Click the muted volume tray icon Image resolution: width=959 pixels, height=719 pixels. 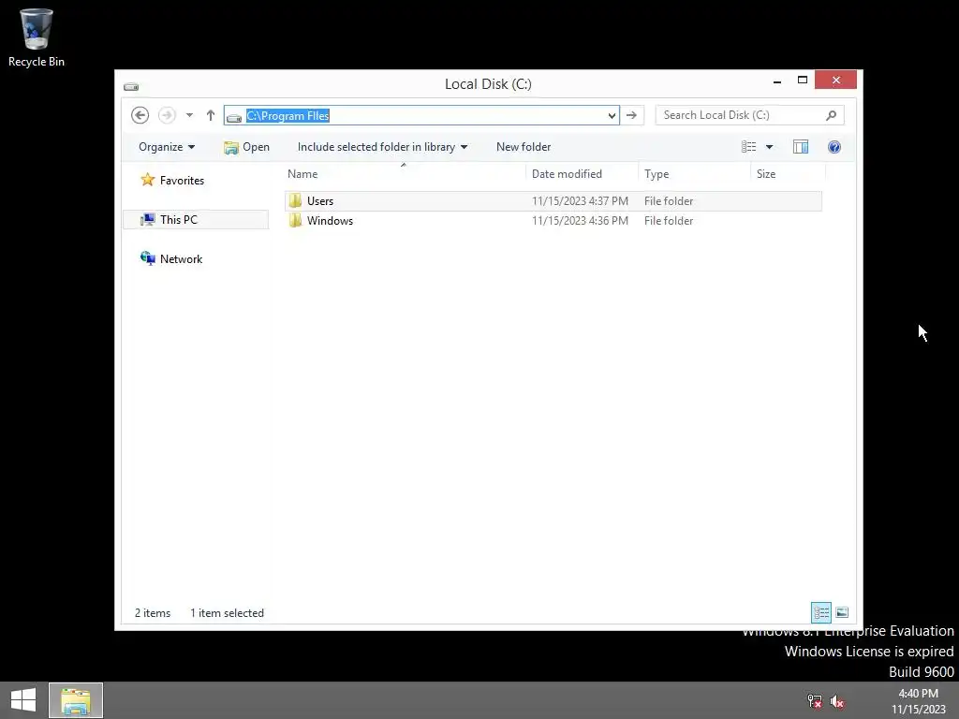pos(837,700)
